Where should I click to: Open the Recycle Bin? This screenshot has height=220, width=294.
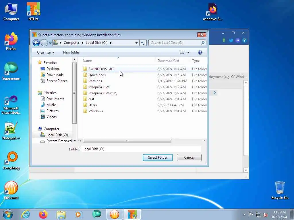(x=280, y=190)
